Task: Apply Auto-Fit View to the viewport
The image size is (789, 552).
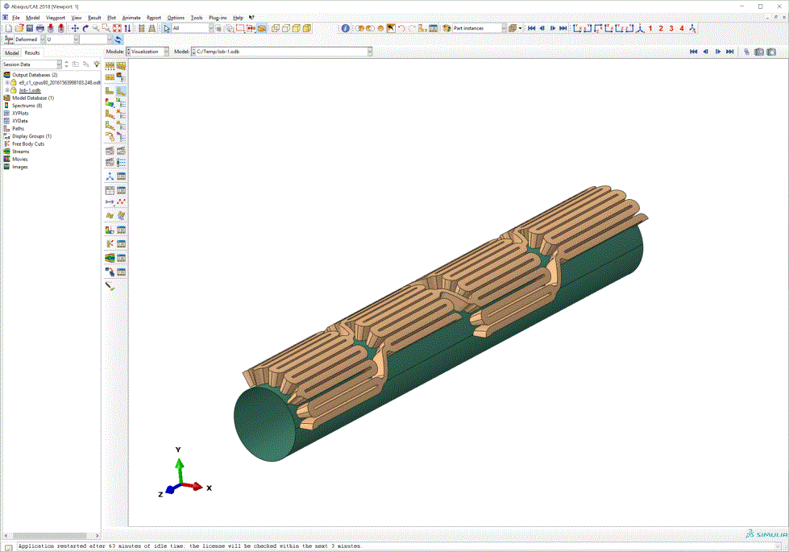Action: tap(116, 28)
